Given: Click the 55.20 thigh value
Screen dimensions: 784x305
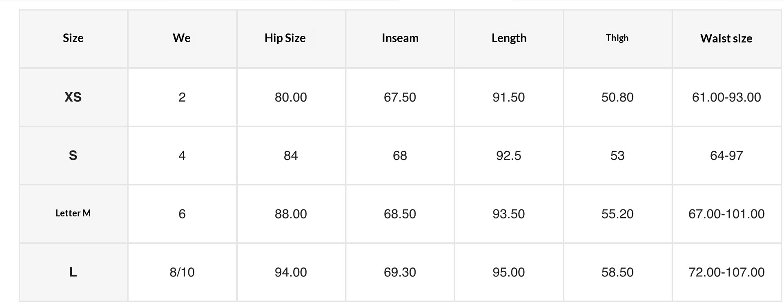Looking at the screenshot, I should point(617,214).
